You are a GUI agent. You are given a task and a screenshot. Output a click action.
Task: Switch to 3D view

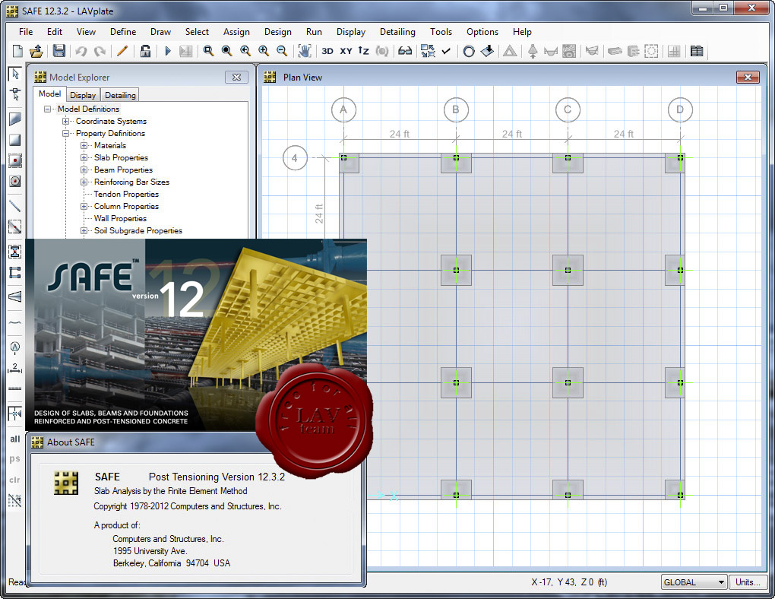pyautogui.click(x=327, y=51)
